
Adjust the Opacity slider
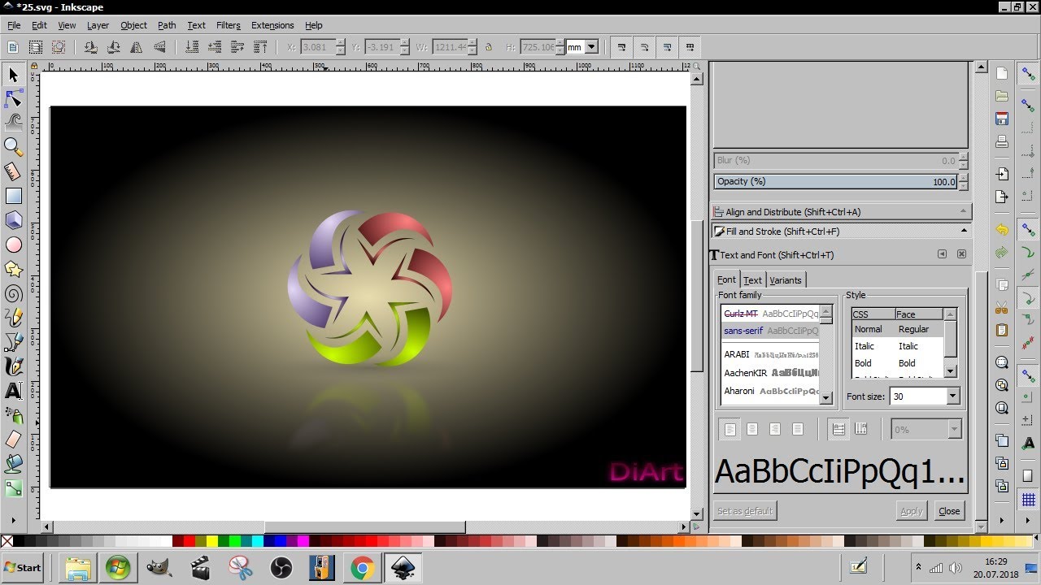(835, 181)
